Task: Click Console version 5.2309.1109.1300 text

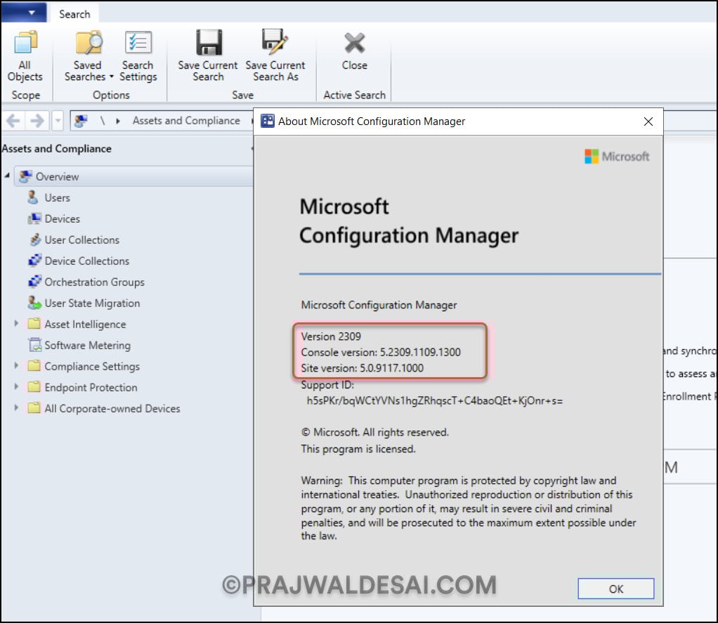Action: pyautogui.click(x=381, y=352)
